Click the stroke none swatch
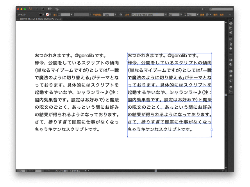This screenshot has width=250, height=187. click(x=47, y=15)
